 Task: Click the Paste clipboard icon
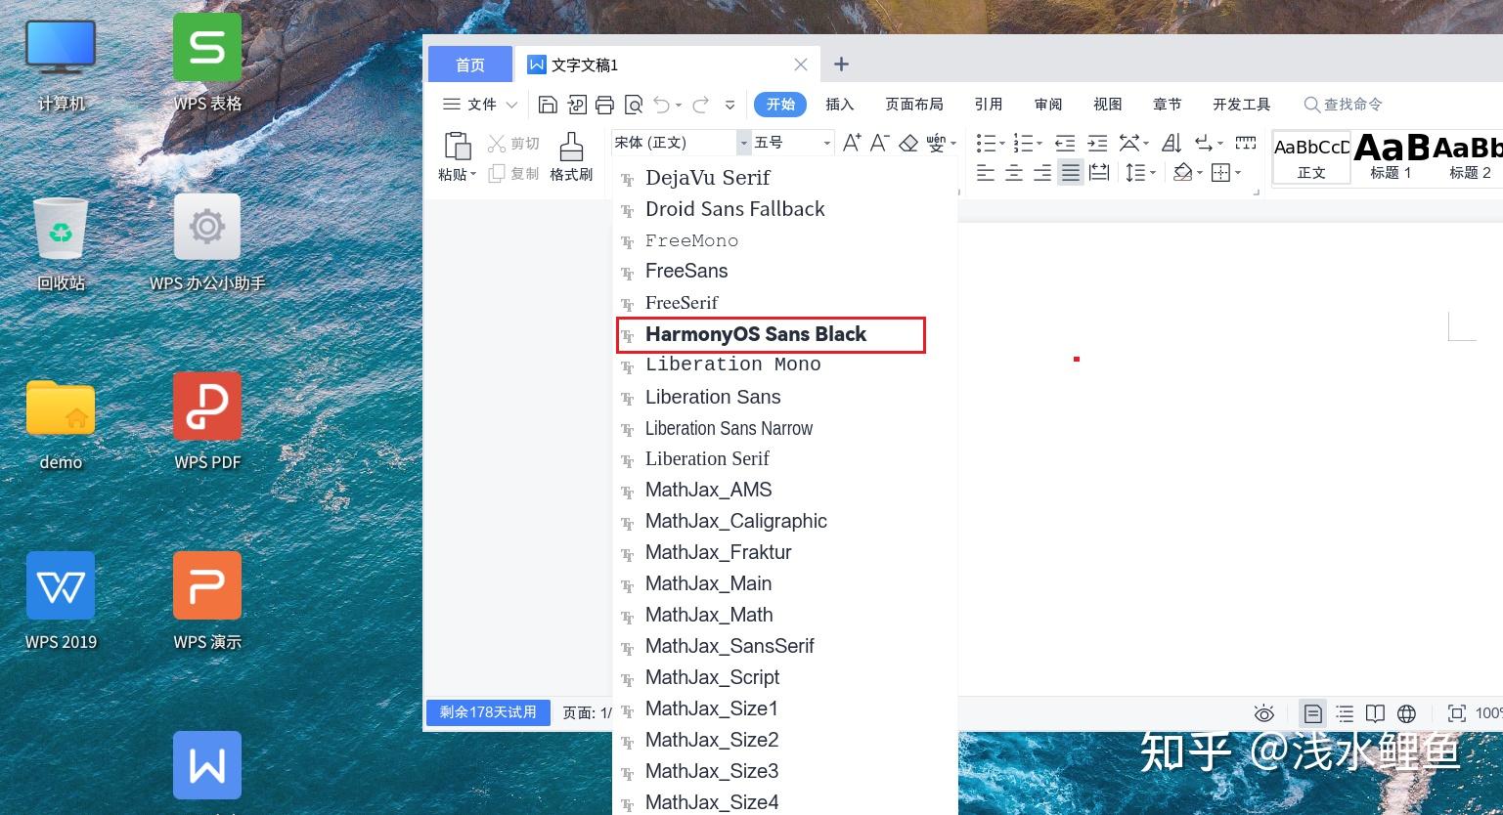coord(457,147)
